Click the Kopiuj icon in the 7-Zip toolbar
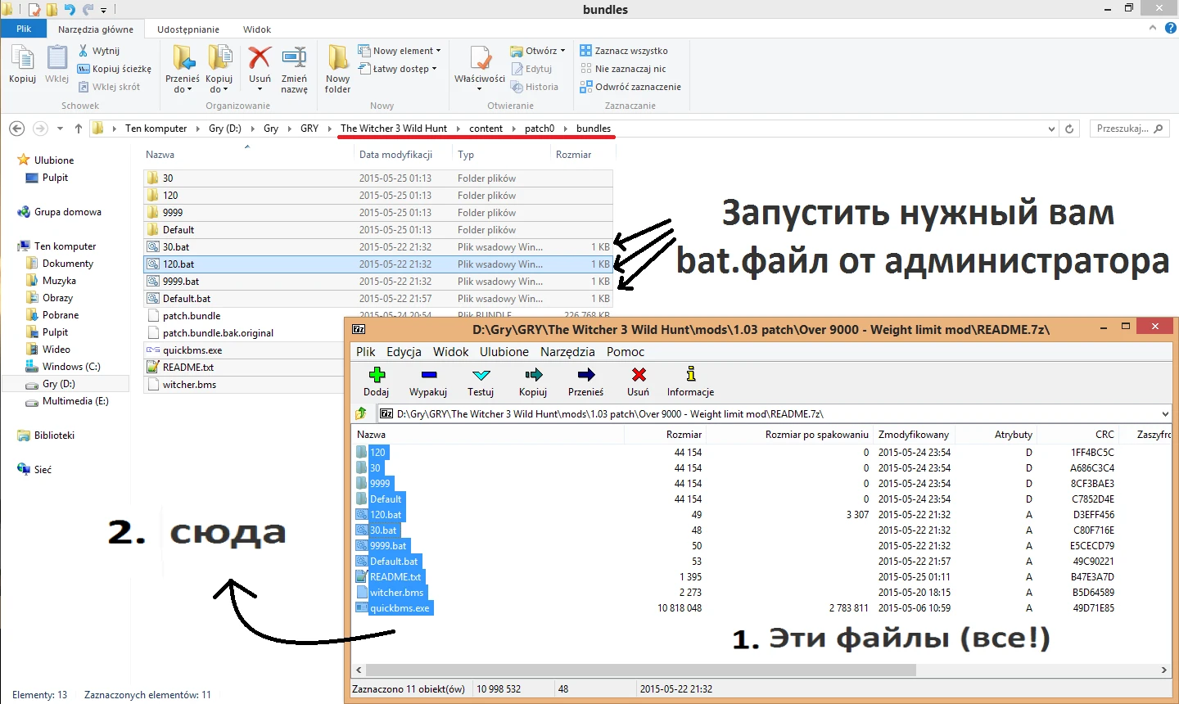Image resolution: width=1179 pixels, height=704 pixels. pos(532,382)
